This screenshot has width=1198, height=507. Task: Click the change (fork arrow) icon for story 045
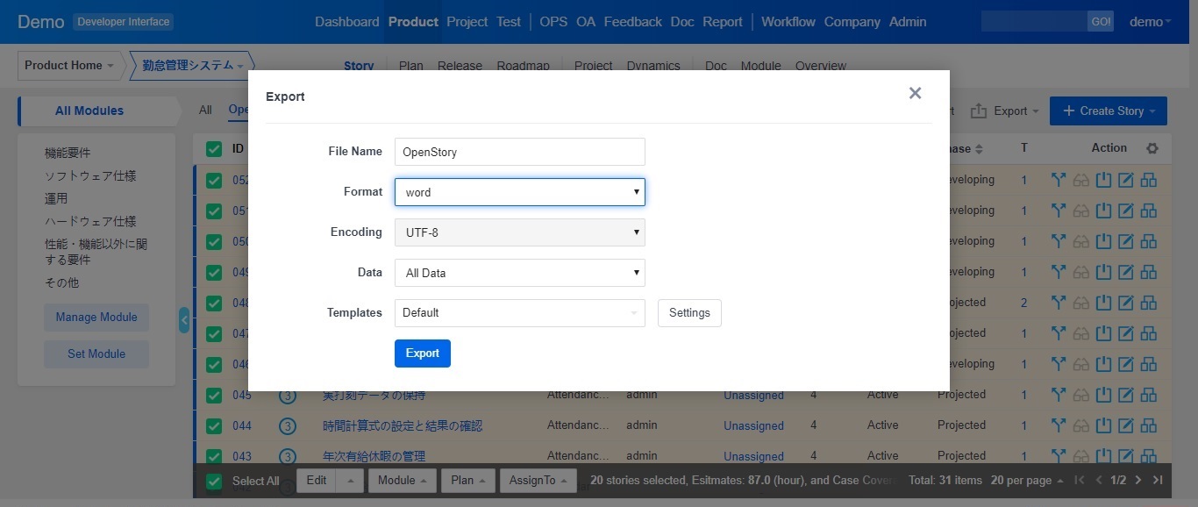1059,395
